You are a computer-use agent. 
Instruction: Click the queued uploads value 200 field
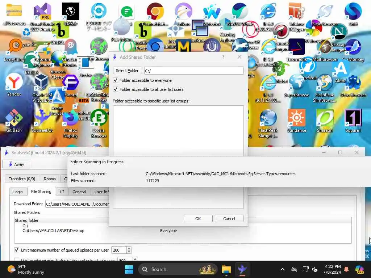pos(119,250)
